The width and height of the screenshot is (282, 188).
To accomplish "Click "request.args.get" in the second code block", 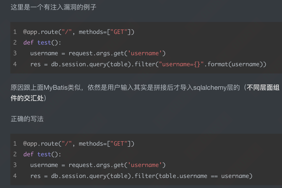I will 96,165.
